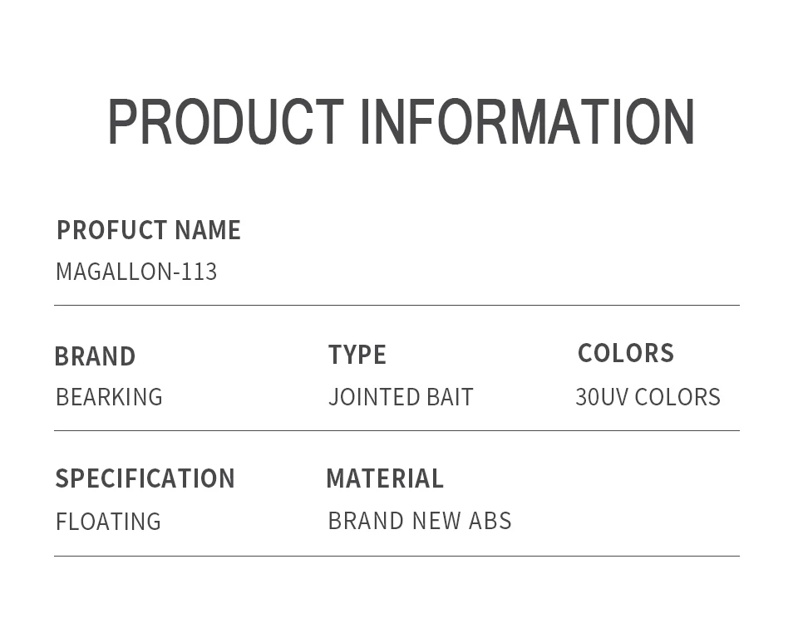Click the bold COLORS heading
This screenshot has height=618, width=798.
click(x=626, y=353)
